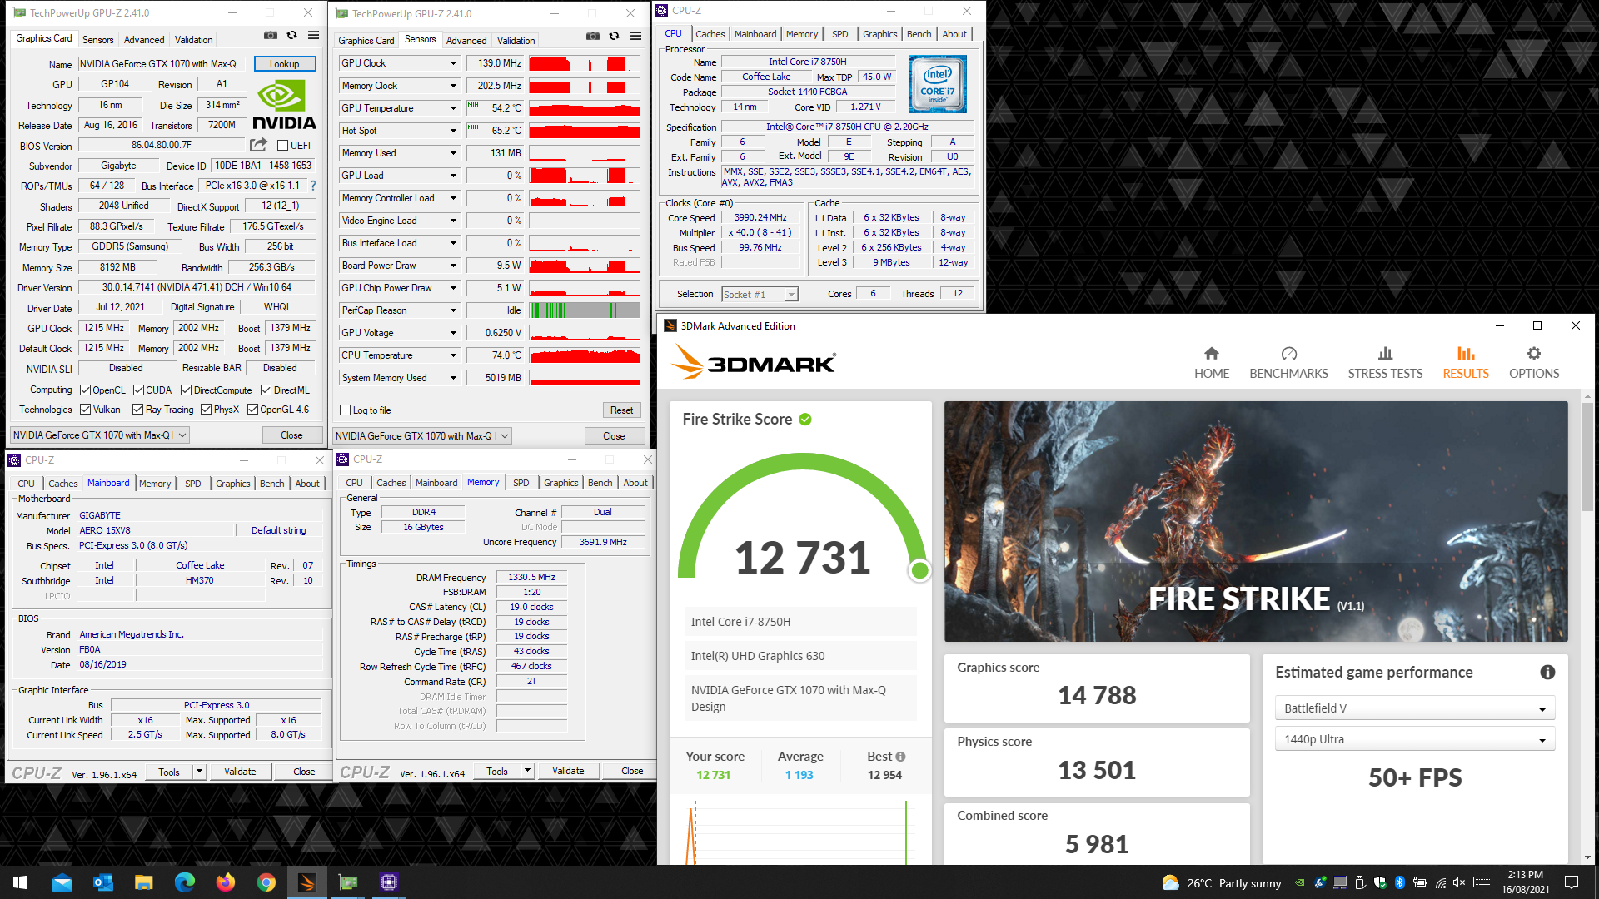
Task: Click Validate in CPU-Z Mainboard window
Action: tap(240, 772)
